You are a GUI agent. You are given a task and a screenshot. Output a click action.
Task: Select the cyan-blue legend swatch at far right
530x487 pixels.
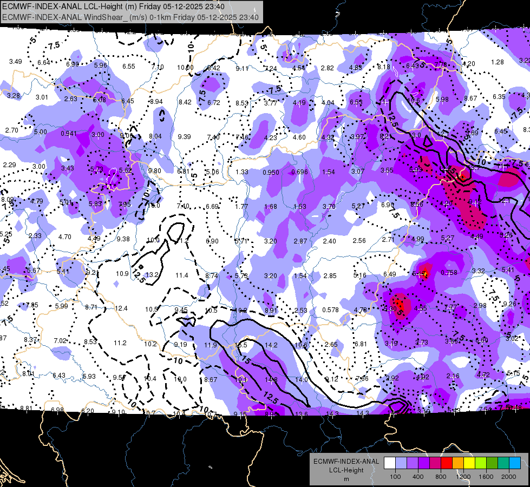[515, 463]
